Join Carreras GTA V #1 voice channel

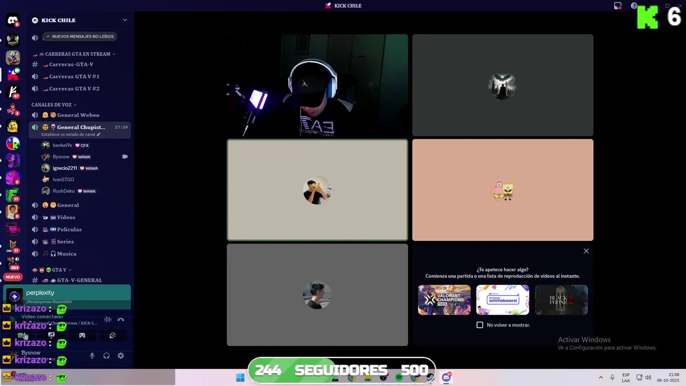[79, 77]
